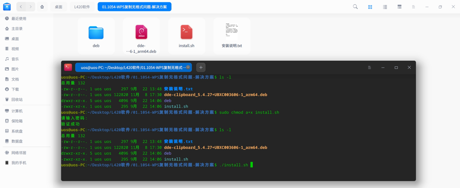460x188 pixels.
Task: Switch to icon grid view
Action: point(370,7)
